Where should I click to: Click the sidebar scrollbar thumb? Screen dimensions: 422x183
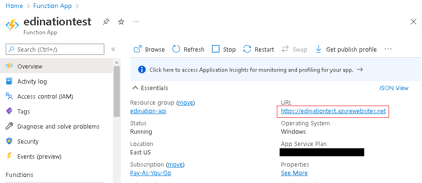click(117, 91)
